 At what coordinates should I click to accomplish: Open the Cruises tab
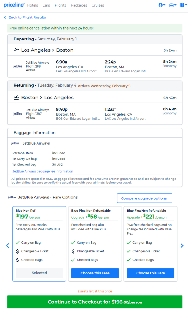click(98, 5)
